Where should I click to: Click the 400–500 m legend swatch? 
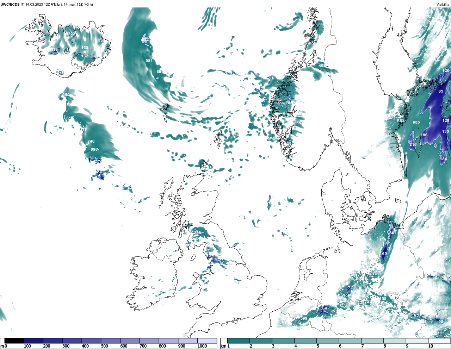coord(91,341)
